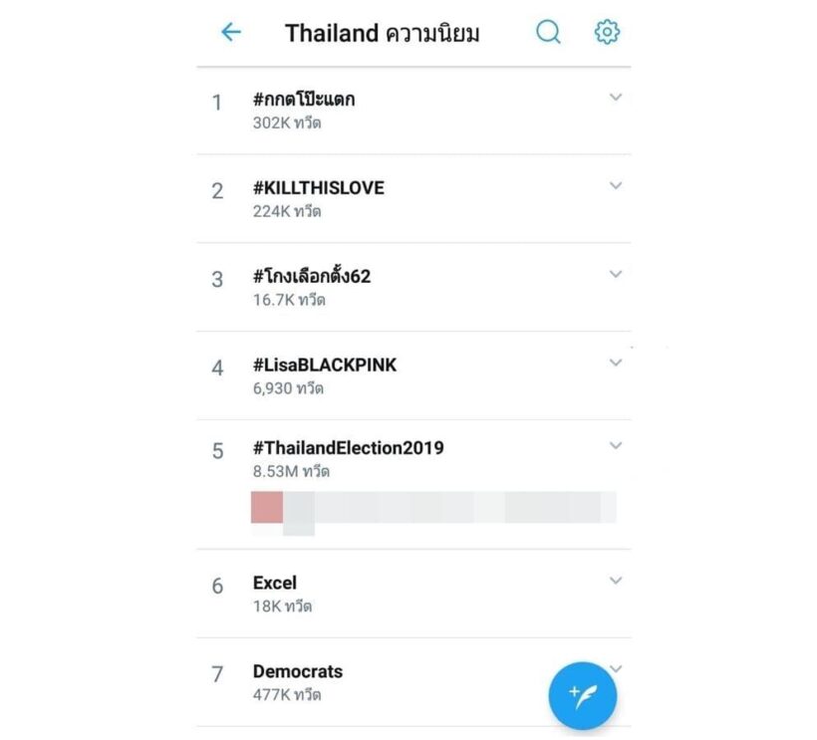Select the #LisaBLACKPINK trending topic
Screen dimensions: 817x740
325,366
